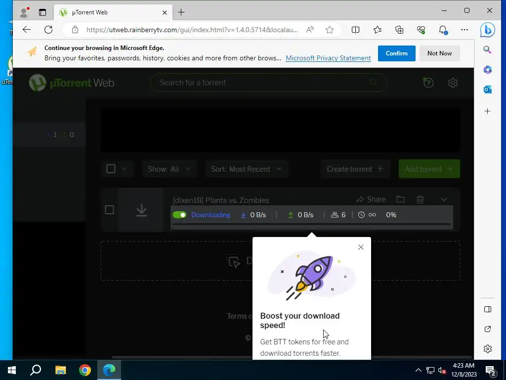This screenshot has width=506, height=380.
Task: Click the network tray icon
Action: point(430,370)
